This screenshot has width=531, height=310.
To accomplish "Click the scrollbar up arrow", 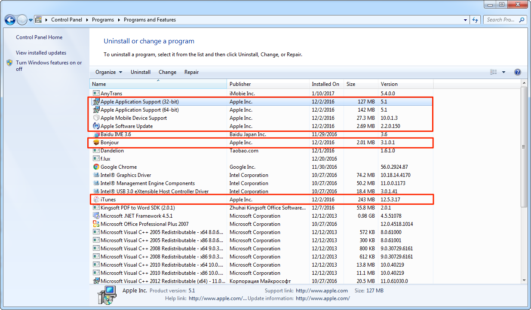I will [524, 83].
